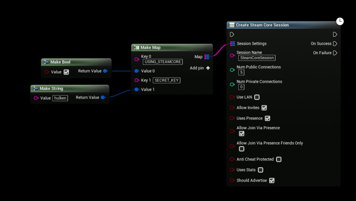The width and height of the screenshot is (356, 201).
Task: Uncheck the Make Bool Value checkbox
Action: coord(66,72)
